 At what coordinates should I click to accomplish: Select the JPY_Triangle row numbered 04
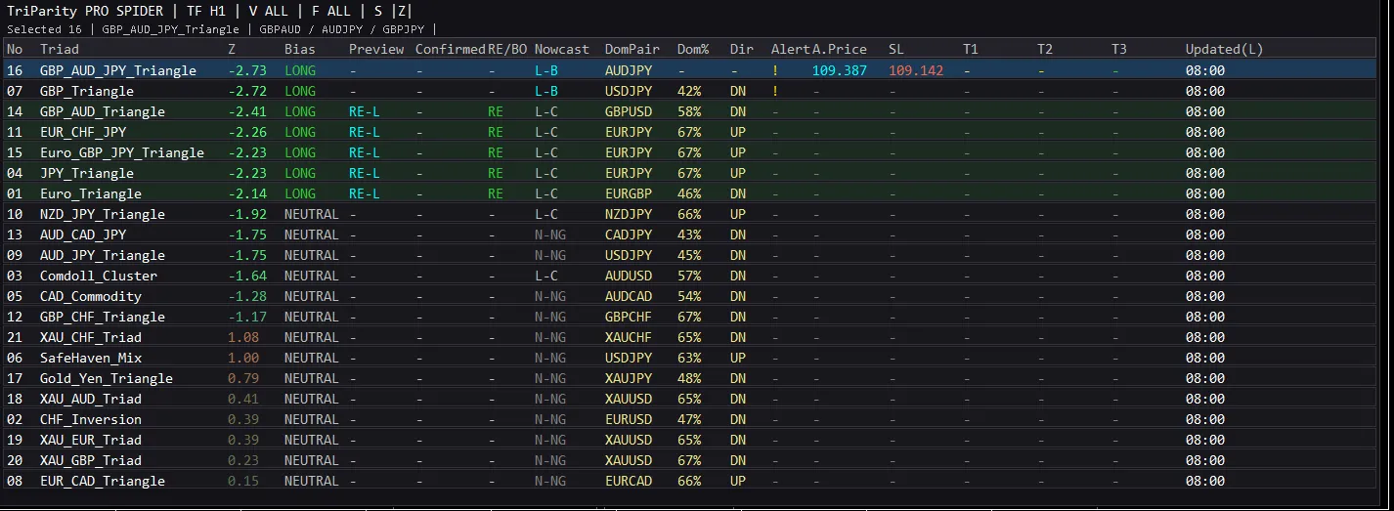click(x=688, y=173)
